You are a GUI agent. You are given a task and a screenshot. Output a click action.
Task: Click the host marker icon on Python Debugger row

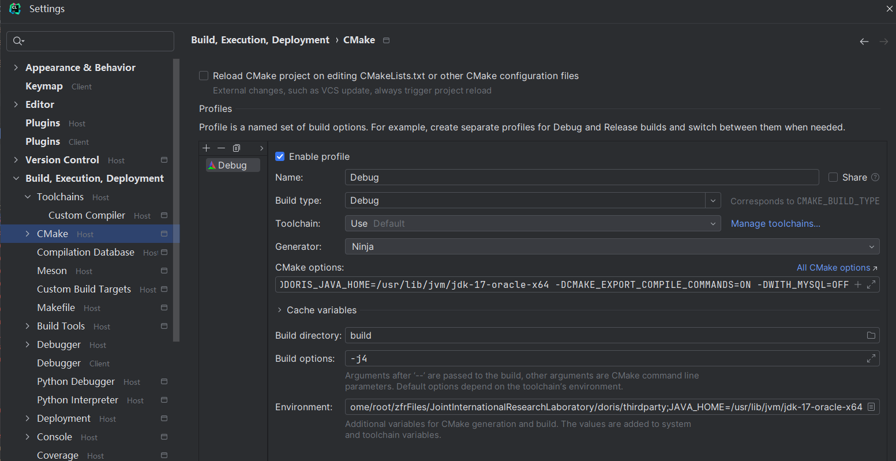click(x=164, y=381)
